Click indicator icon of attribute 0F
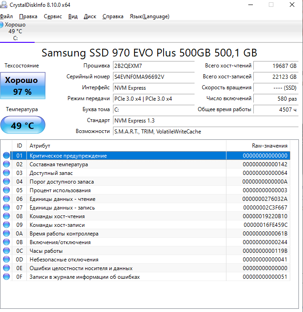This screenshot has height=312, width=303. pos(6,277)
